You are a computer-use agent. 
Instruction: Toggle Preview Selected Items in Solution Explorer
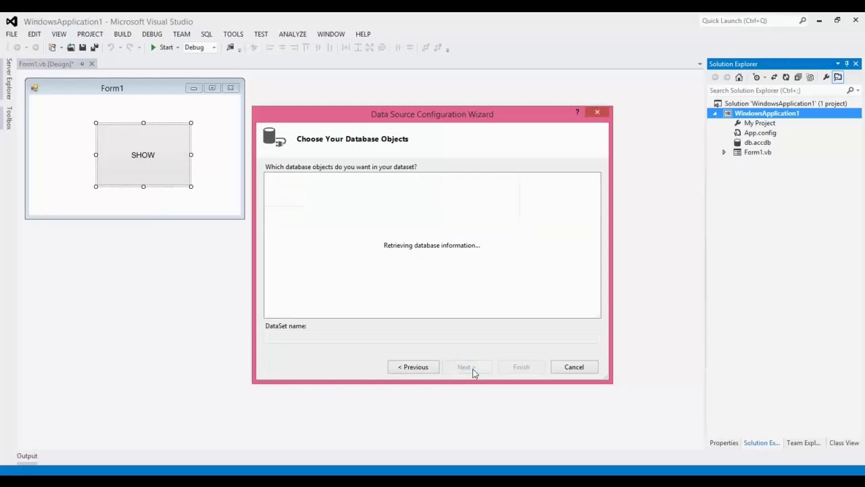[838, 77]
